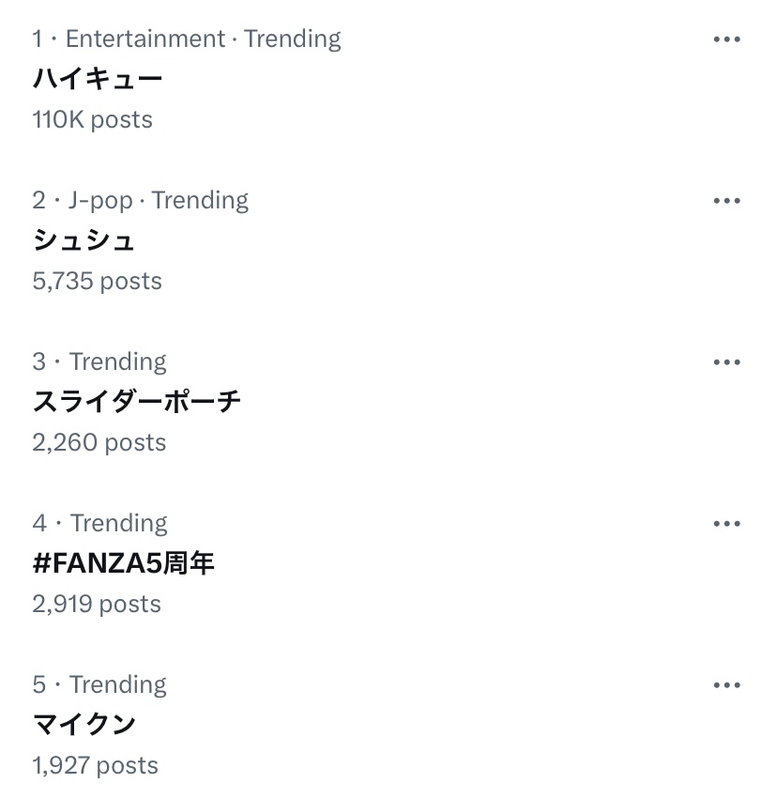View the スライダーポーチ trend
777x798 pixels.
point(137,402)
